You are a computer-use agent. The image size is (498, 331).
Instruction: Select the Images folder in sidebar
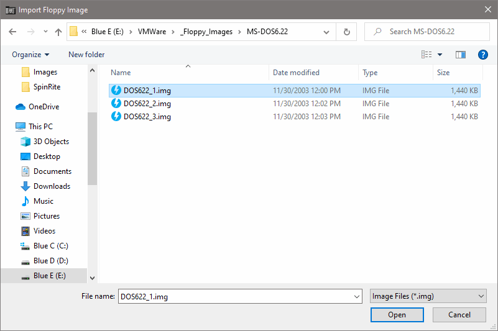tap(45, 72)
